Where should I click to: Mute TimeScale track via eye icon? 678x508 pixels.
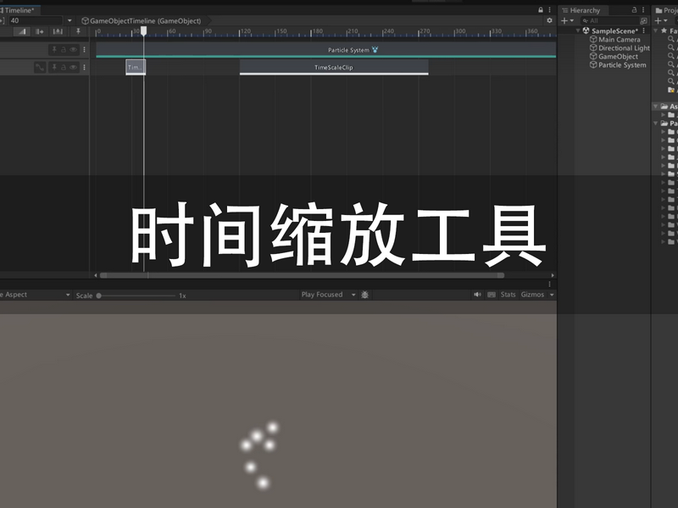[x=74, y=67]
